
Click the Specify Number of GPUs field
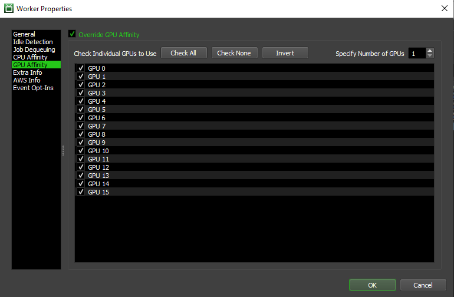pos(416,54)
